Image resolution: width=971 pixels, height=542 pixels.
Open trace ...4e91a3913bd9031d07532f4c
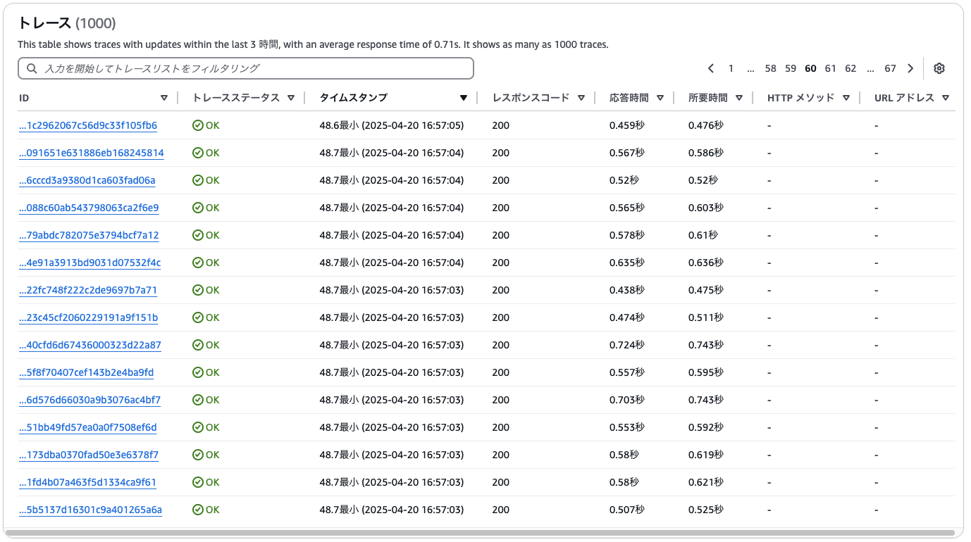(90, 263)
